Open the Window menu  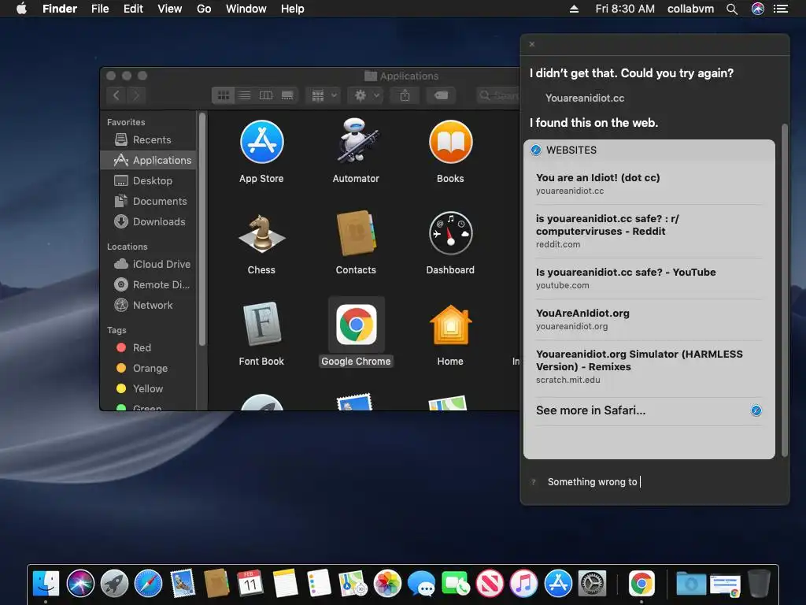[246, 9]
